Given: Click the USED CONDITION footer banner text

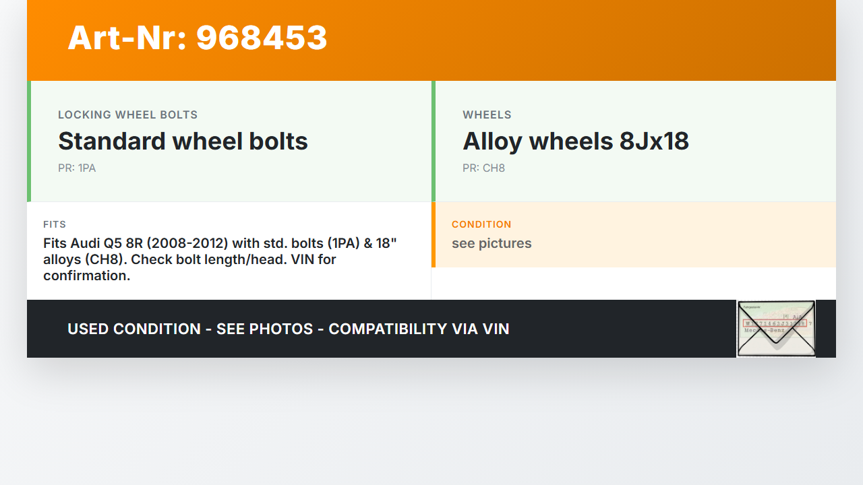Looking at the screenshot, I should pyautogui.click(x=288, y=329).
